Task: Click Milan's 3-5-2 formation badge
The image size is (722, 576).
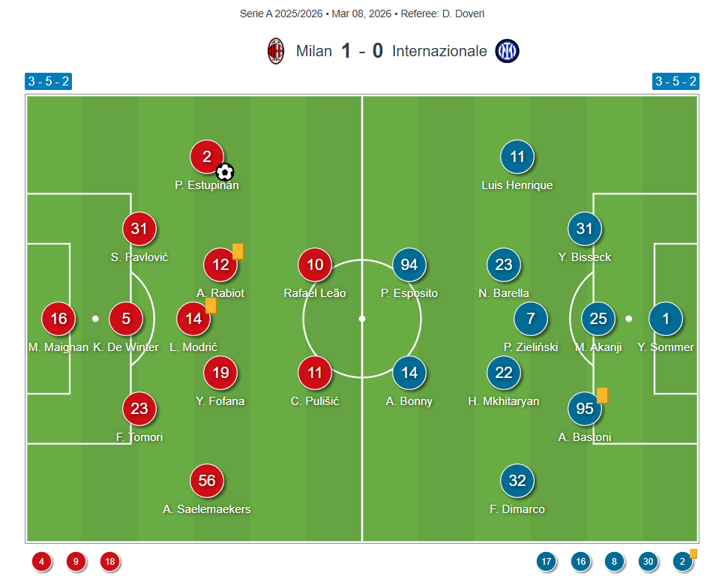Action: click(48, 82)
